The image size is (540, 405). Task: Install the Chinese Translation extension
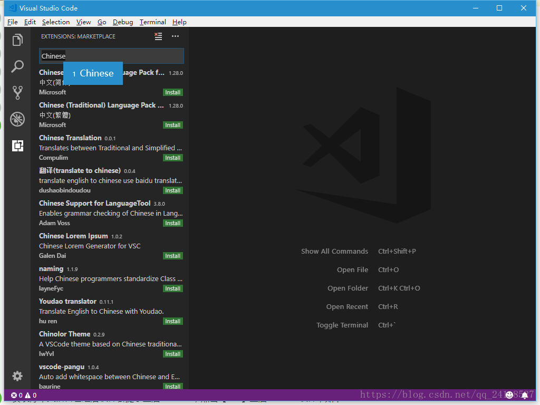pyautogui.click(x=172, y=158)
